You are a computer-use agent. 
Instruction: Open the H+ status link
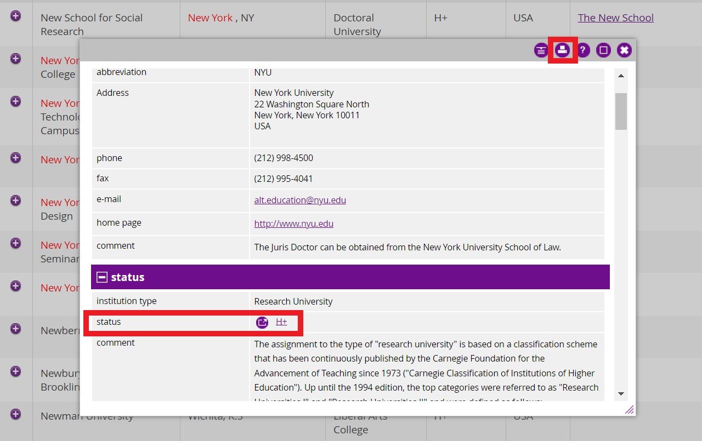click(x=281, y=322)
